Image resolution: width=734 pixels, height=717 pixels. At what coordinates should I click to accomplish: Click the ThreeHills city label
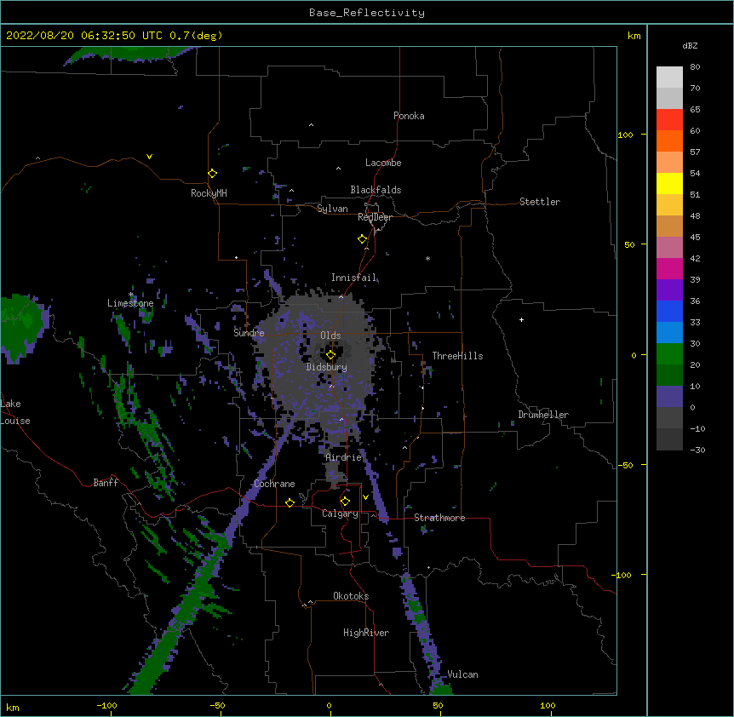tap(457, 356)
